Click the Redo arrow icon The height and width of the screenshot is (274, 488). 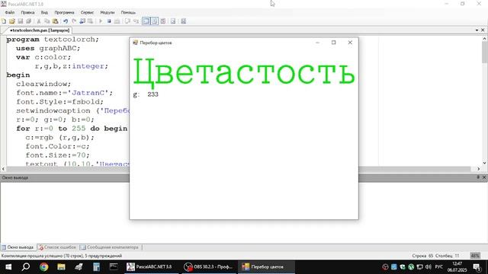tap(74, 21)
